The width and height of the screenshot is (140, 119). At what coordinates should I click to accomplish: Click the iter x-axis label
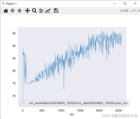(72, 114)
